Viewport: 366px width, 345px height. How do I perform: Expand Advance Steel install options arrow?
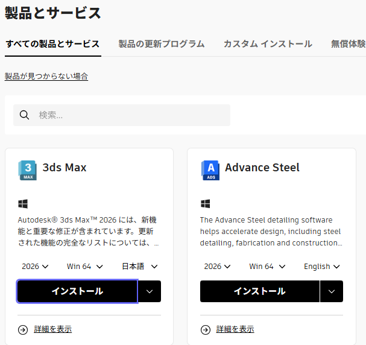tap(332, 291)
